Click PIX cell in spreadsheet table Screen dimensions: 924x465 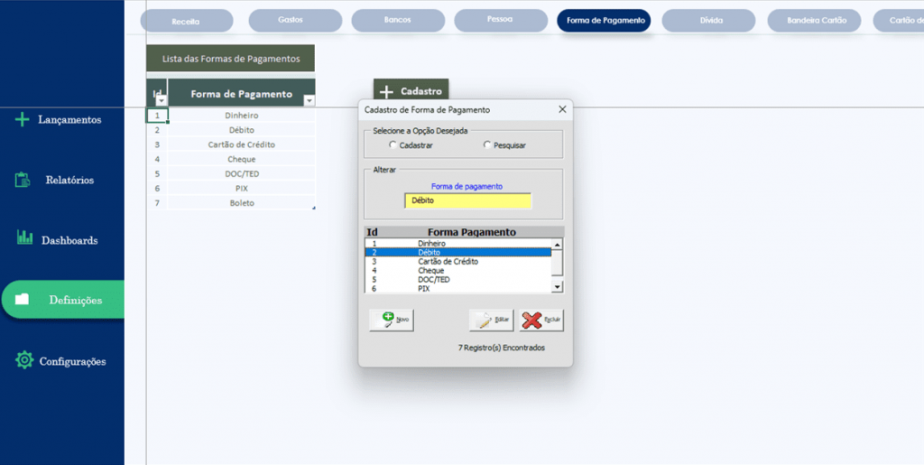coord(242,189)
